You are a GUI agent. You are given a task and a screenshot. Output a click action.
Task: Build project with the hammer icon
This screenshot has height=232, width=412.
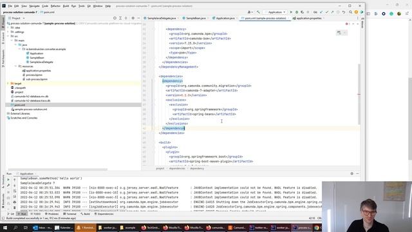tap(258, 12)
